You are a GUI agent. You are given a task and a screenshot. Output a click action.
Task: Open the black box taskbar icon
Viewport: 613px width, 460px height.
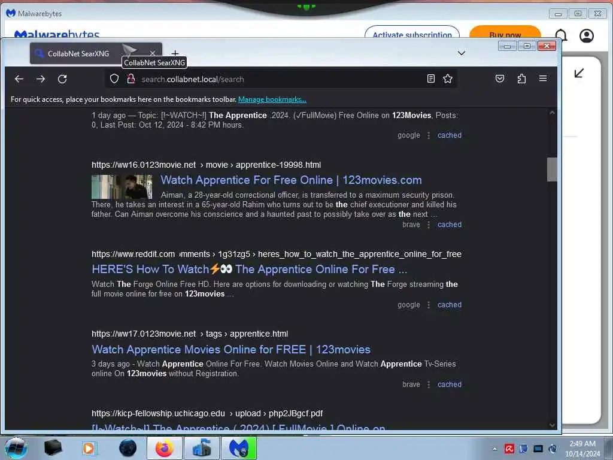pos(53,448)
